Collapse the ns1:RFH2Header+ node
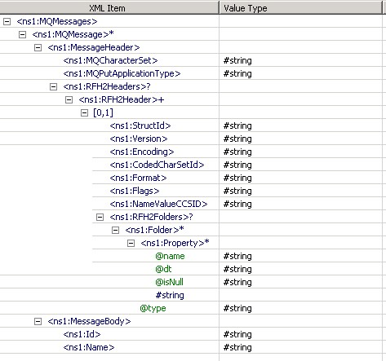The width and height of the screenshot is (386, 361). 69,99
